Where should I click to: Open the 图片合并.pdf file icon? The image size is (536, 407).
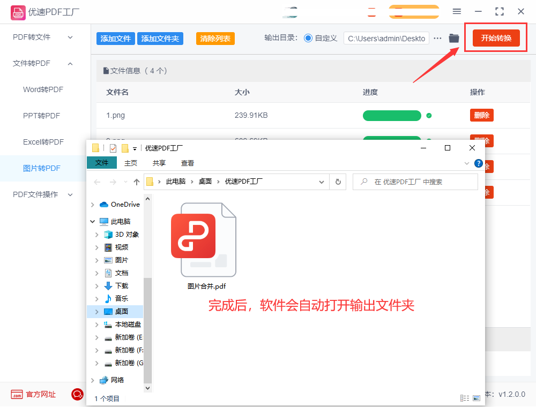pos(204,240)
